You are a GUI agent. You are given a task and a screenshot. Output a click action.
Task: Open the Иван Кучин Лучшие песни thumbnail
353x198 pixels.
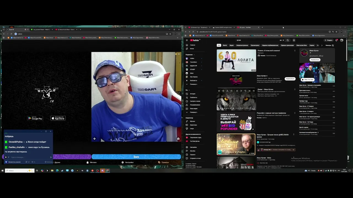pos(236,144)
